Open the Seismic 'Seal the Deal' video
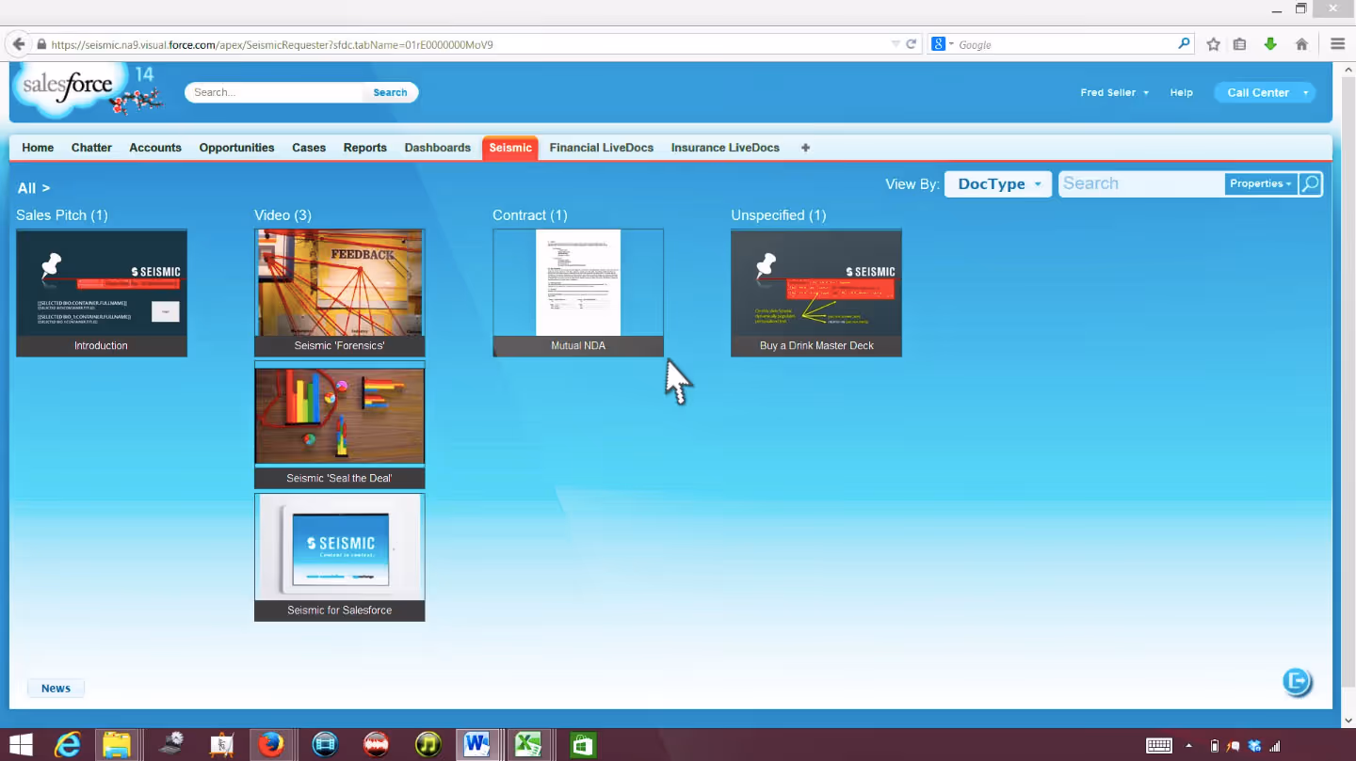The image size is (1356, 761). 339,425
